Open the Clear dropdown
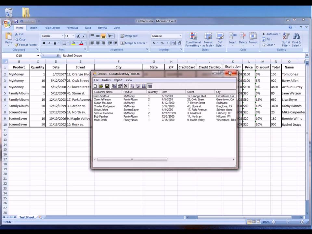Viewport: 312px width, 234px height. (x=269, y=45)
